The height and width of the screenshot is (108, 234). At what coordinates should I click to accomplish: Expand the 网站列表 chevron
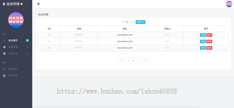coord(28,54)
